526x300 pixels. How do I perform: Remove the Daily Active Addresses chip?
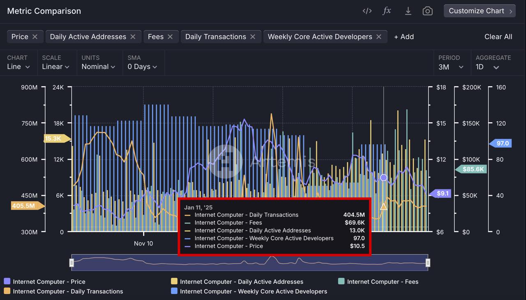pos(133,36)
